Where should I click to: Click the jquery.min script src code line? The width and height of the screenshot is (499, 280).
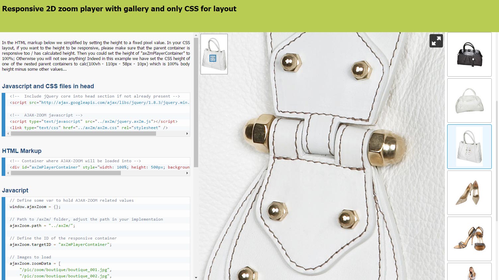click(100, 103)
